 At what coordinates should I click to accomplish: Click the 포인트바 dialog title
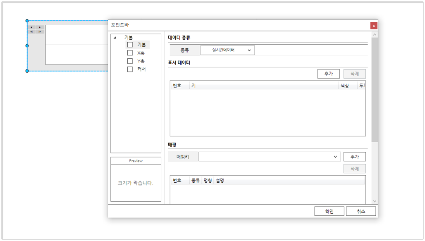pyautogui.click(x=120, y=25)
